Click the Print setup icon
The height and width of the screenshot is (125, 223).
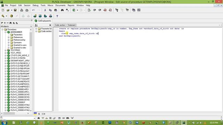click(x=27, y=10)
